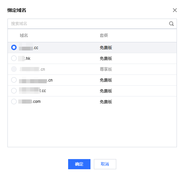Focus the 搜索域名 search field

click(x=92, y=24)
